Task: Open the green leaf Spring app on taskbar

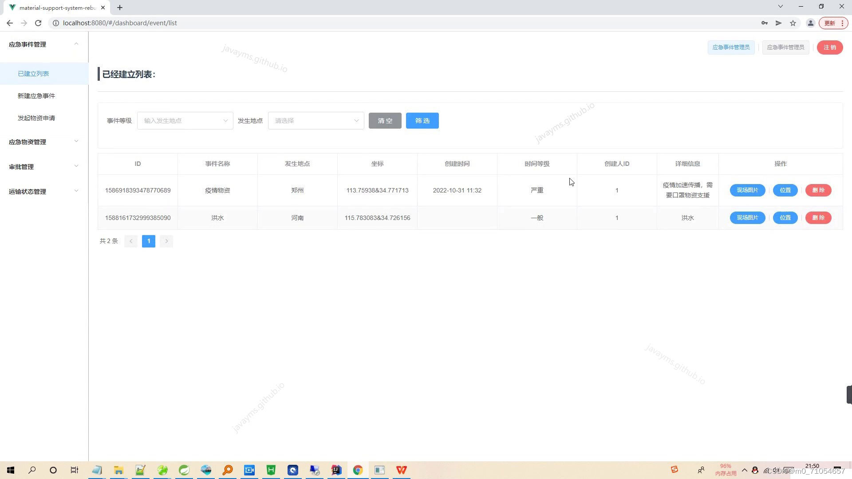Action: pyautogui.click(x=184, y=470)
